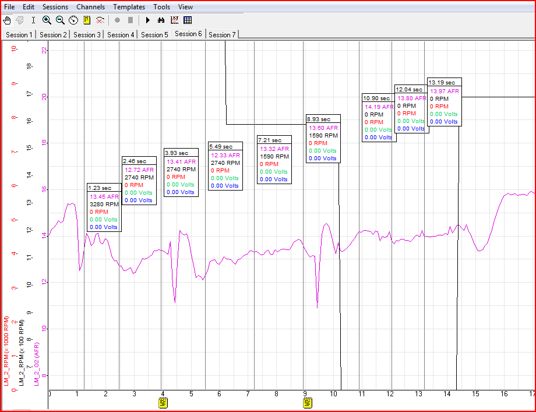Image resolution: width=536 pixels, height=412 pixels.
Task: Click the zoom out magnifier
Action: 60,20
